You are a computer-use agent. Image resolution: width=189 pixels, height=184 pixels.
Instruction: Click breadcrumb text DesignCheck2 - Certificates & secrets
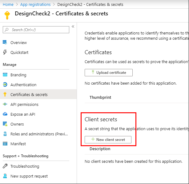pos(90,4)
